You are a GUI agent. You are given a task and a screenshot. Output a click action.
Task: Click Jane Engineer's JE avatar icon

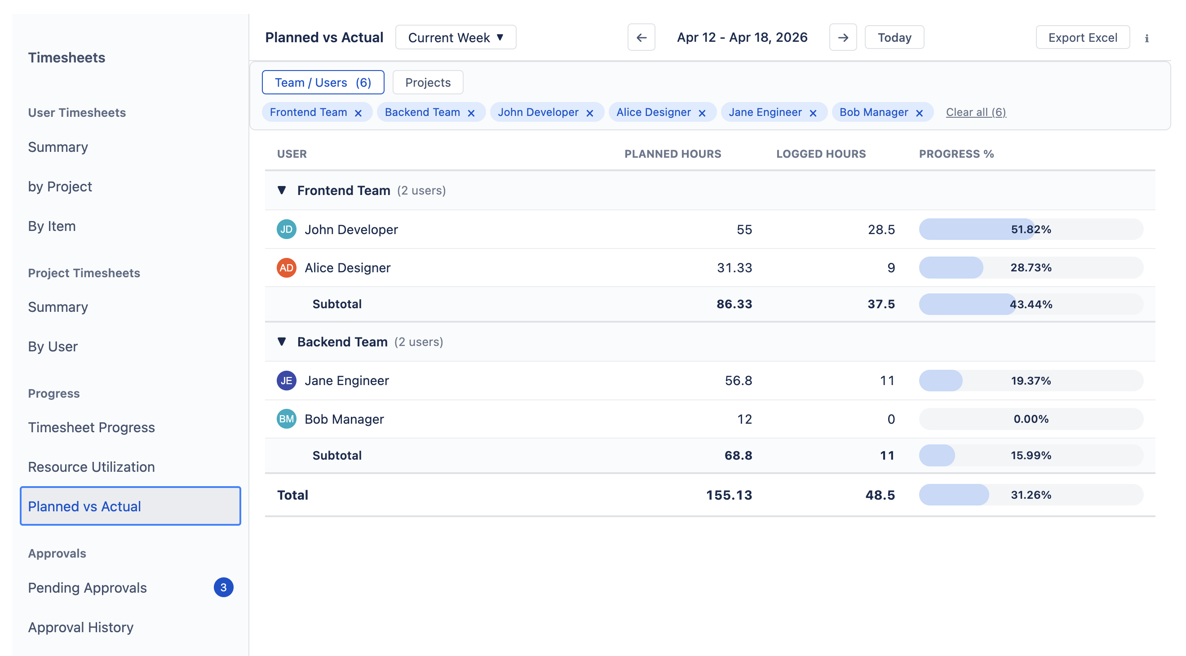tap(286, 380)
